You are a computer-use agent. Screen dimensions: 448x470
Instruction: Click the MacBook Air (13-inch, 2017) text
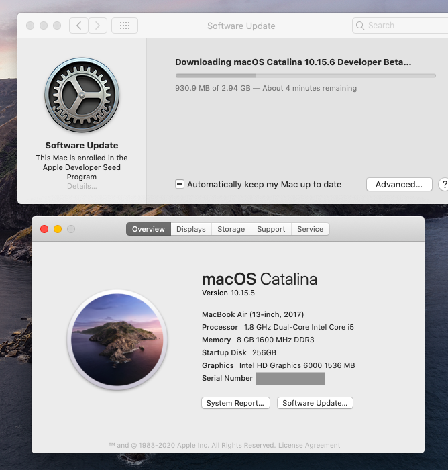(x=253, y=314)
